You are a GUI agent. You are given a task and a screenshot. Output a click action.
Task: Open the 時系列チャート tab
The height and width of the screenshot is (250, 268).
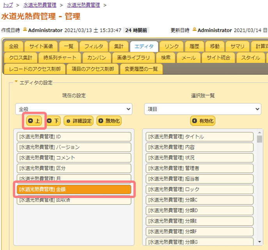(60, 58)
